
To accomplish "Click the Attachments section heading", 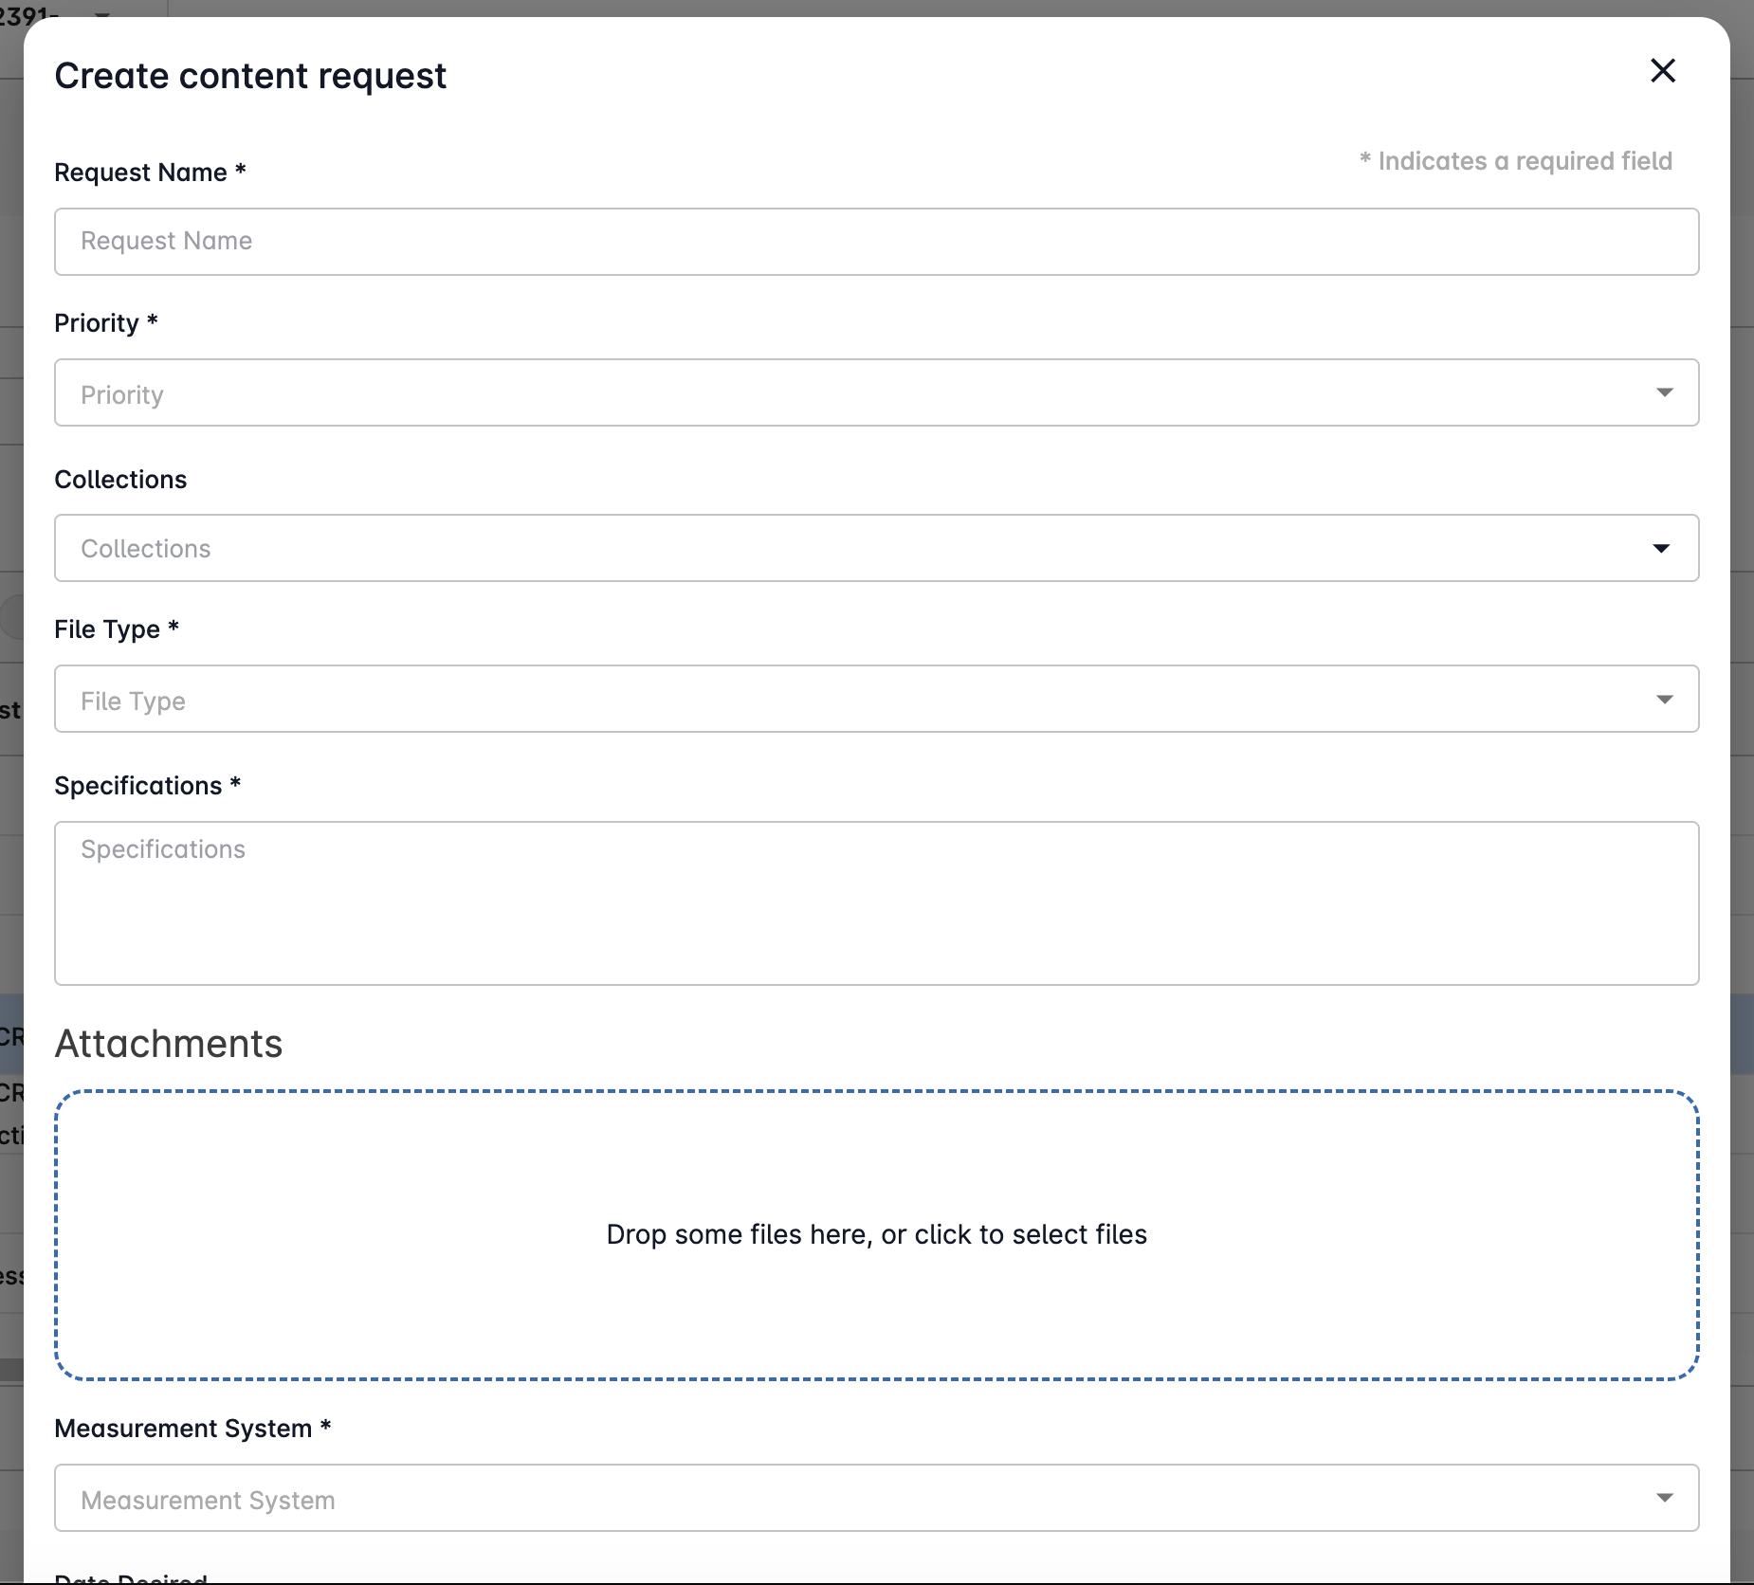I will click(168, 1043).
